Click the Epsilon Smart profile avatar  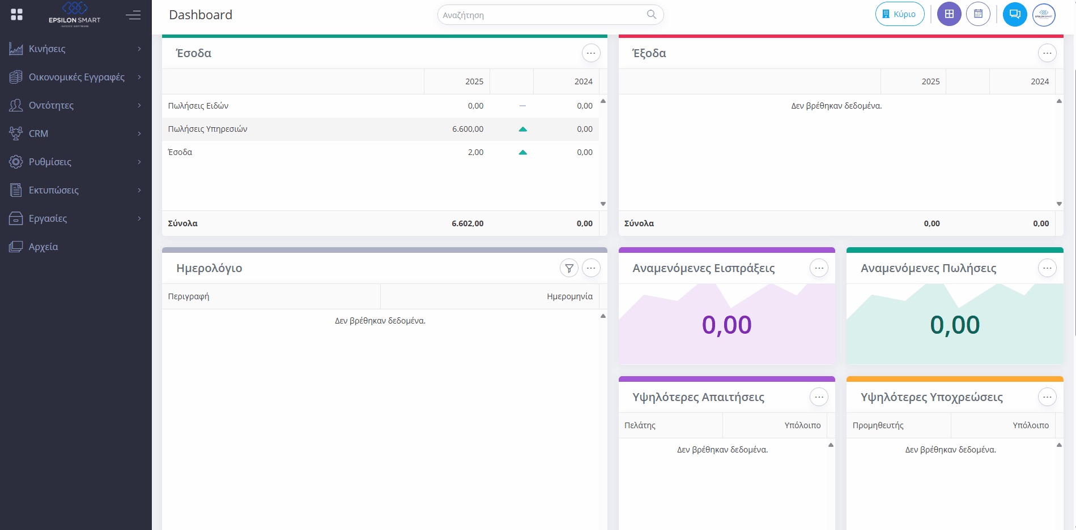coord(1044,15)
